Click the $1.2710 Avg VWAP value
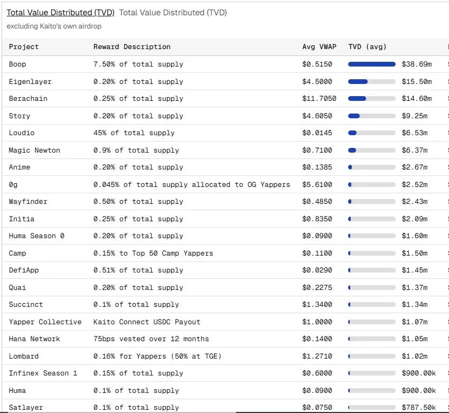 [317, 356]
